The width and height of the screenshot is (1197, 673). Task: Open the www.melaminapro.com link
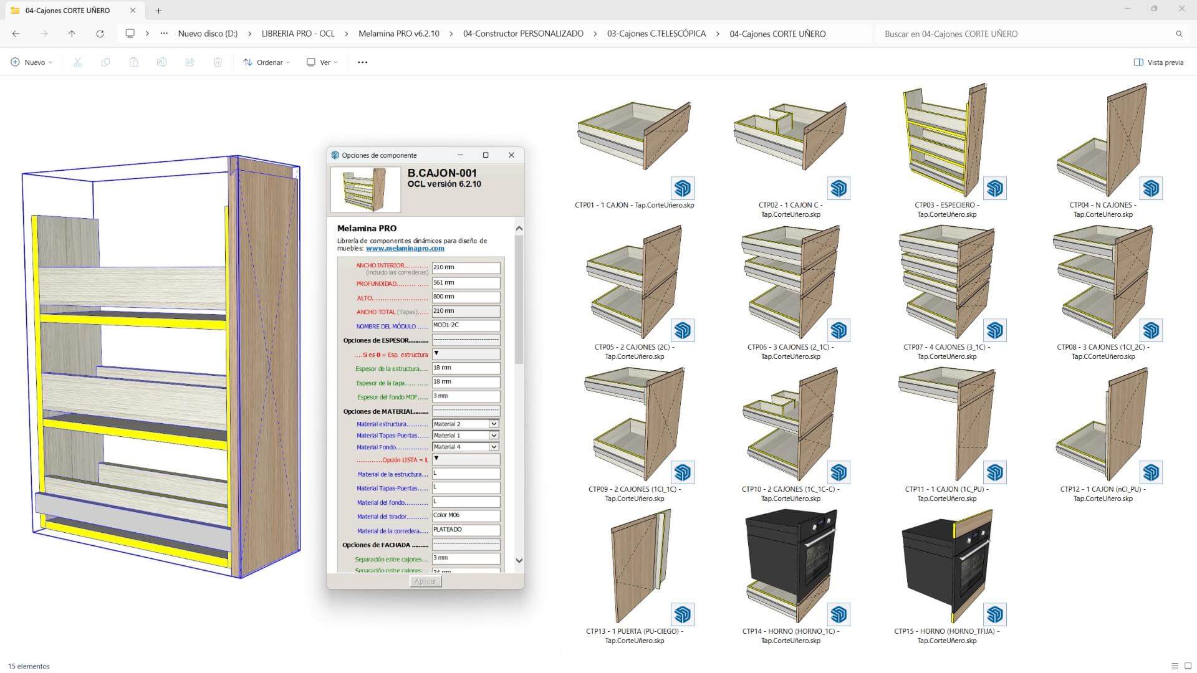[x=405, y=248]
